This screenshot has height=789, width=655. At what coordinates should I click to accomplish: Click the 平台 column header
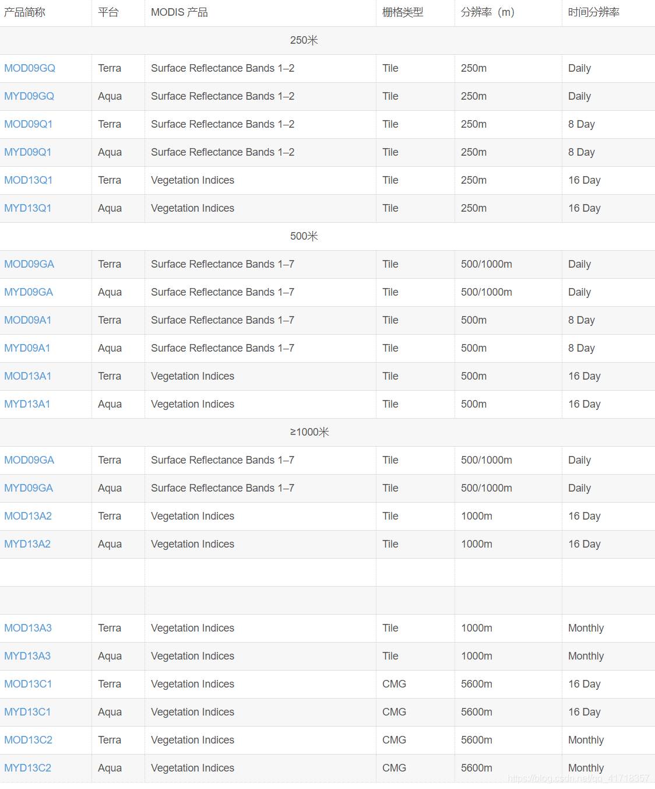[x=108, y=12]
